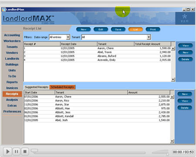Click New button beside scheduled receipts

tap(185, 94)
